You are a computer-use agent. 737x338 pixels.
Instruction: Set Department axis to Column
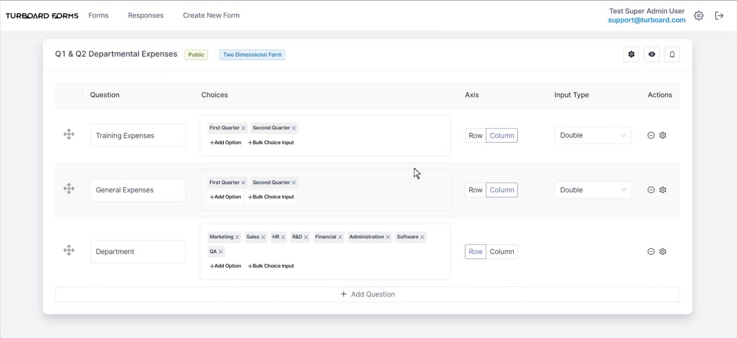point(502,252)
